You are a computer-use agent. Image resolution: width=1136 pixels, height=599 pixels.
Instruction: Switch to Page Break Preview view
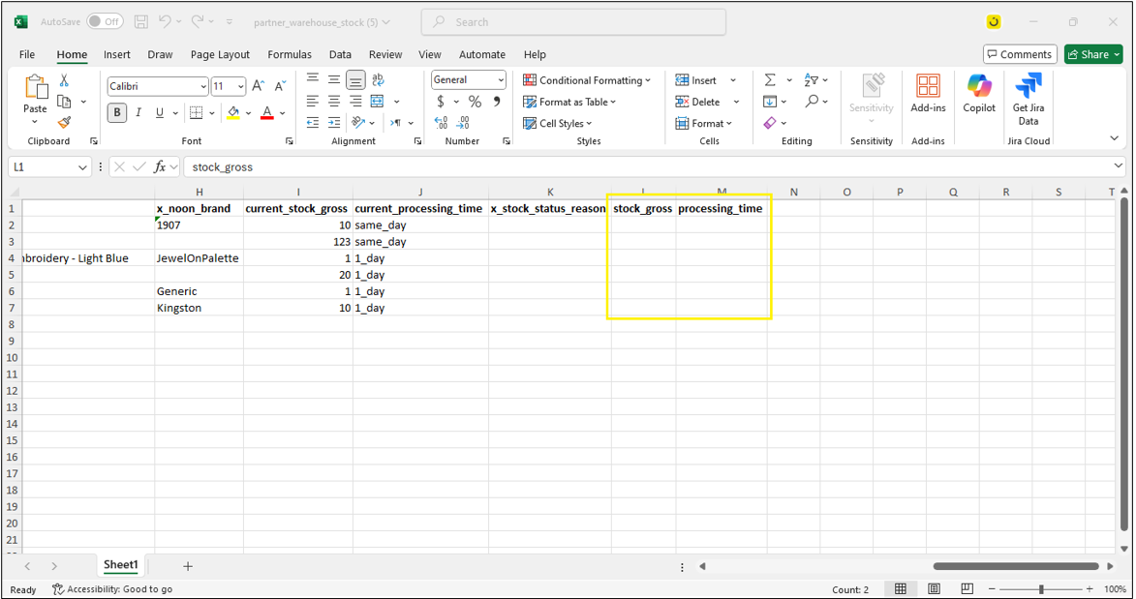pyautogui.click(x=967, y=589)
